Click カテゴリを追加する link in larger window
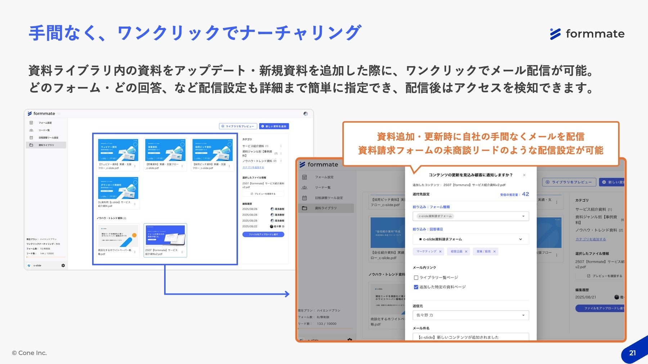Image resolution: width=648 pixels, height=364 pixels. coord(590,239)
